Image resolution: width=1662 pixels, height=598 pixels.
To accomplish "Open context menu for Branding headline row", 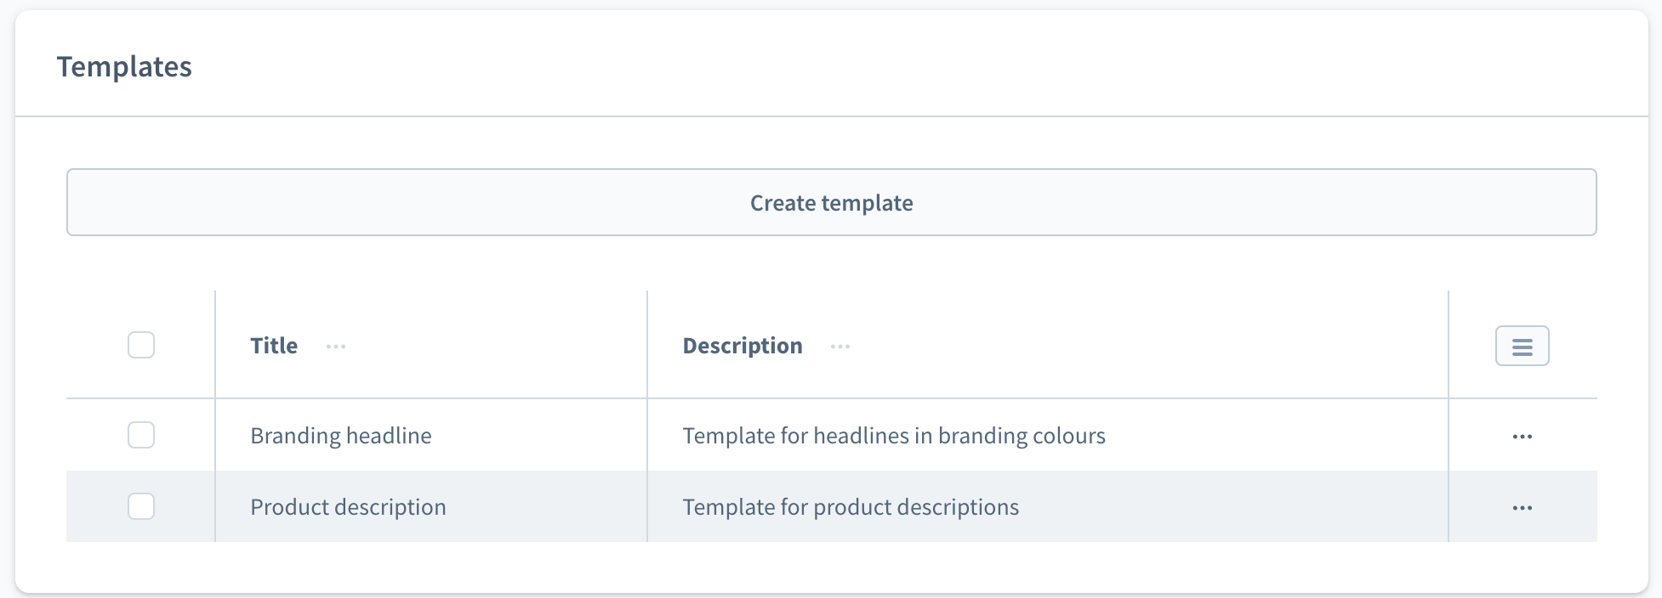I will coord(1522,437).
